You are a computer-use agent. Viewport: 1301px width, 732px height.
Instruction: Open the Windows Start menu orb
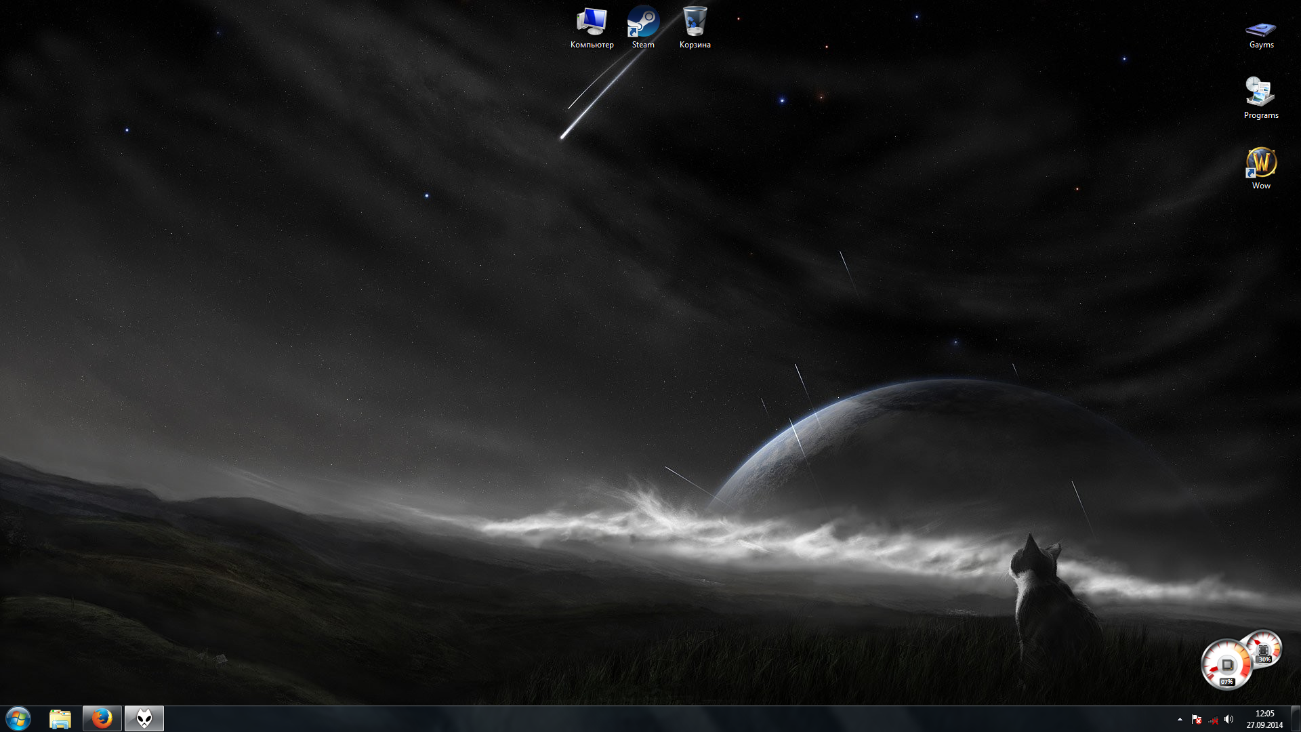click(18, 718)
